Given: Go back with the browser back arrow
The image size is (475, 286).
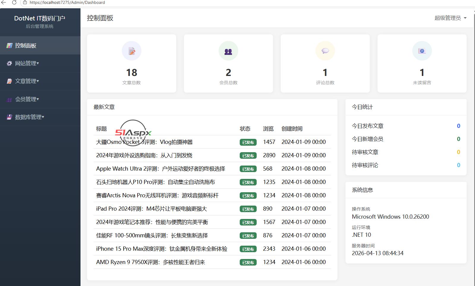Looking at the screenshot, I should pyautogui.click(x=4, y=2).
